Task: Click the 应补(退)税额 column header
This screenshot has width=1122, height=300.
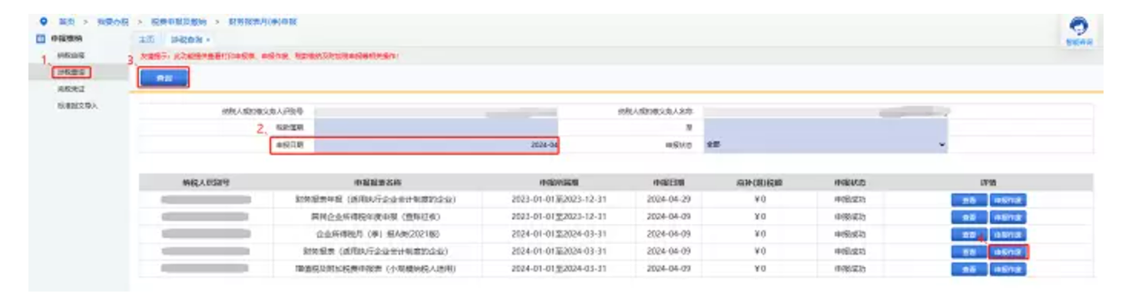Action: click(x=759, y=183)
